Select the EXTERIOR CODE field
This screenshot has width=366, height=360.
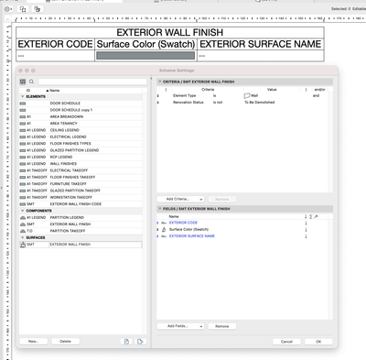click(x=242, y=223)
